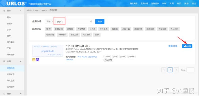Click the LNMP tag pill
The width and height of the screenshot is (199, 99).
point(107,57)
